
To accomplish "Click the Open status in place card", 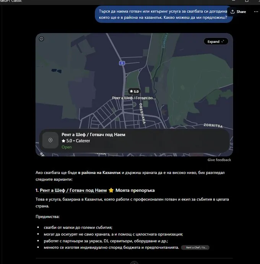I will pyautogui.click(x=67, y=147).
